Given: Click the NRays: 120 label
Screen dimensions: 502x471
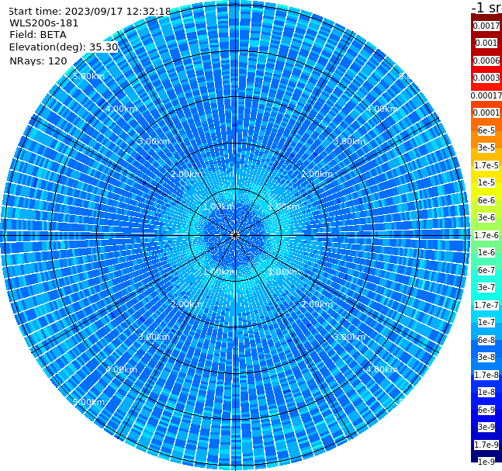Looking at the screenshot, I should pyautogui.click(x=38, y=61).
